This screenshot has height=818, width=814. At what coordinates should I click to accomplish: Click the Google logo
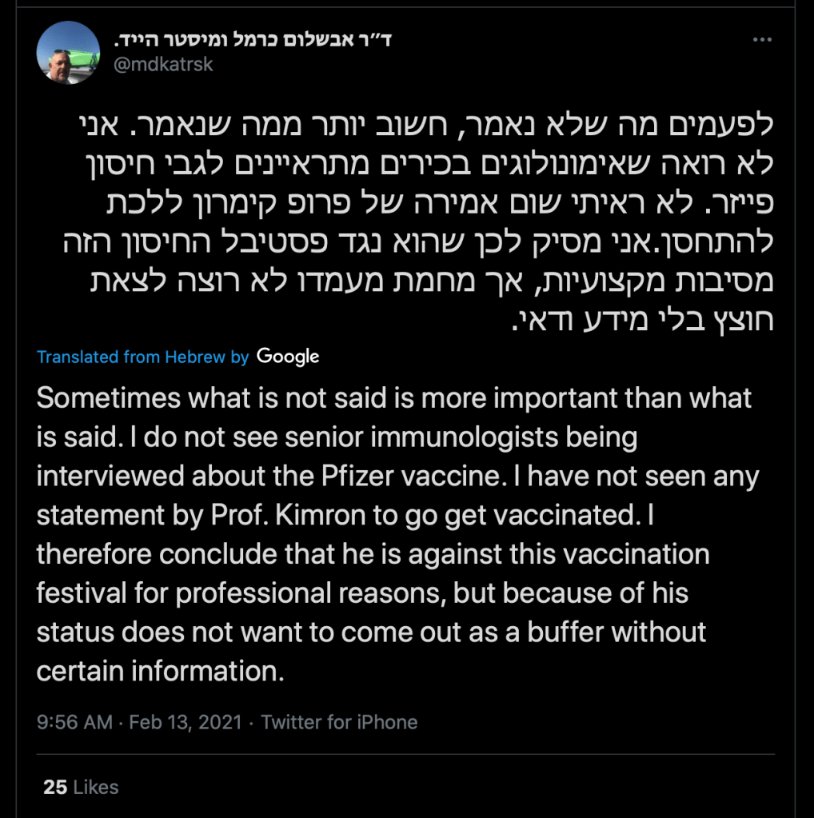(288, 357)
